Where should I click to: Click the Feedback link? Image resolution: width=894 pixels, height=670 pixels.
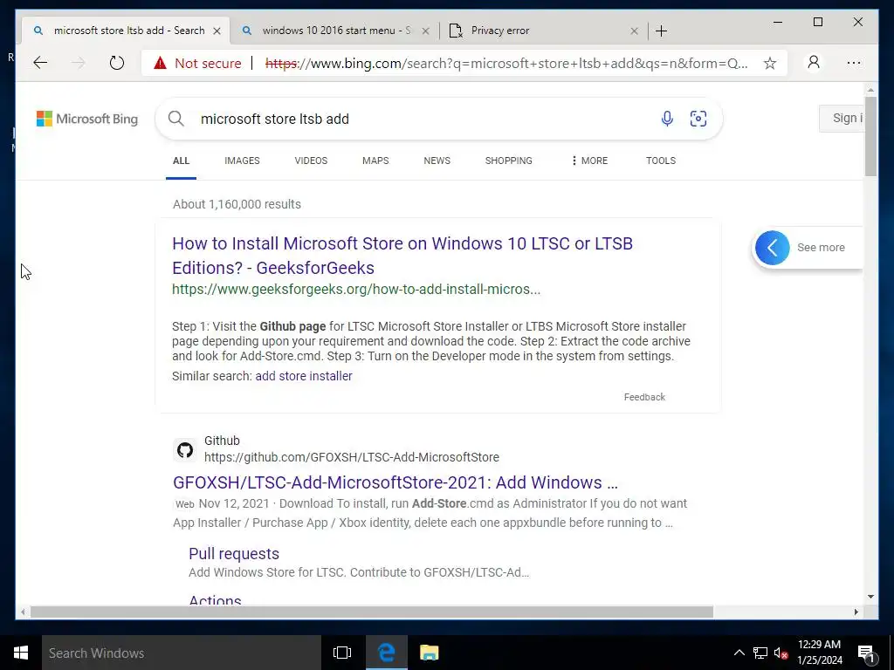click(x=644, y=397)
